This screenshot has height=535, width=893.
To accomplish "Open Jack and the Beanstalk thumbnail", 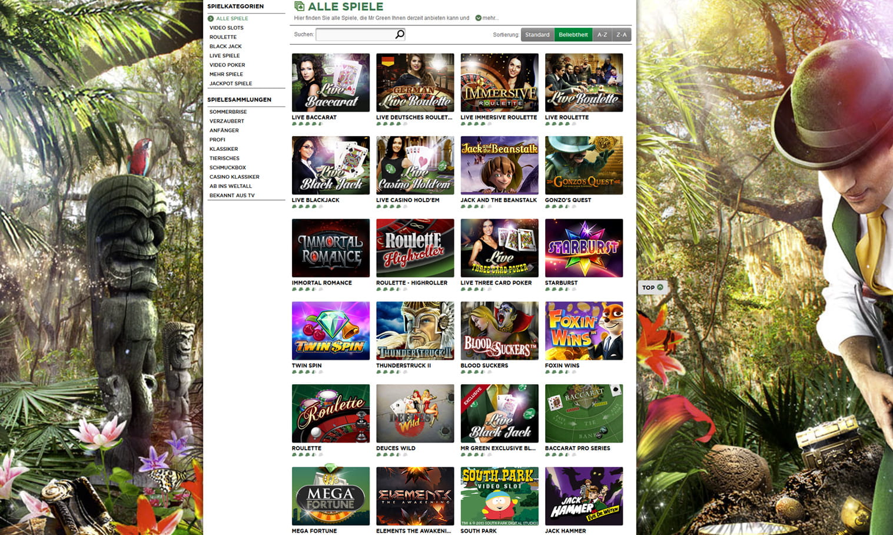I will coord(499,166).
